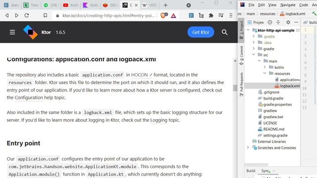Open IntelliJ Code menu

(304, 5)
